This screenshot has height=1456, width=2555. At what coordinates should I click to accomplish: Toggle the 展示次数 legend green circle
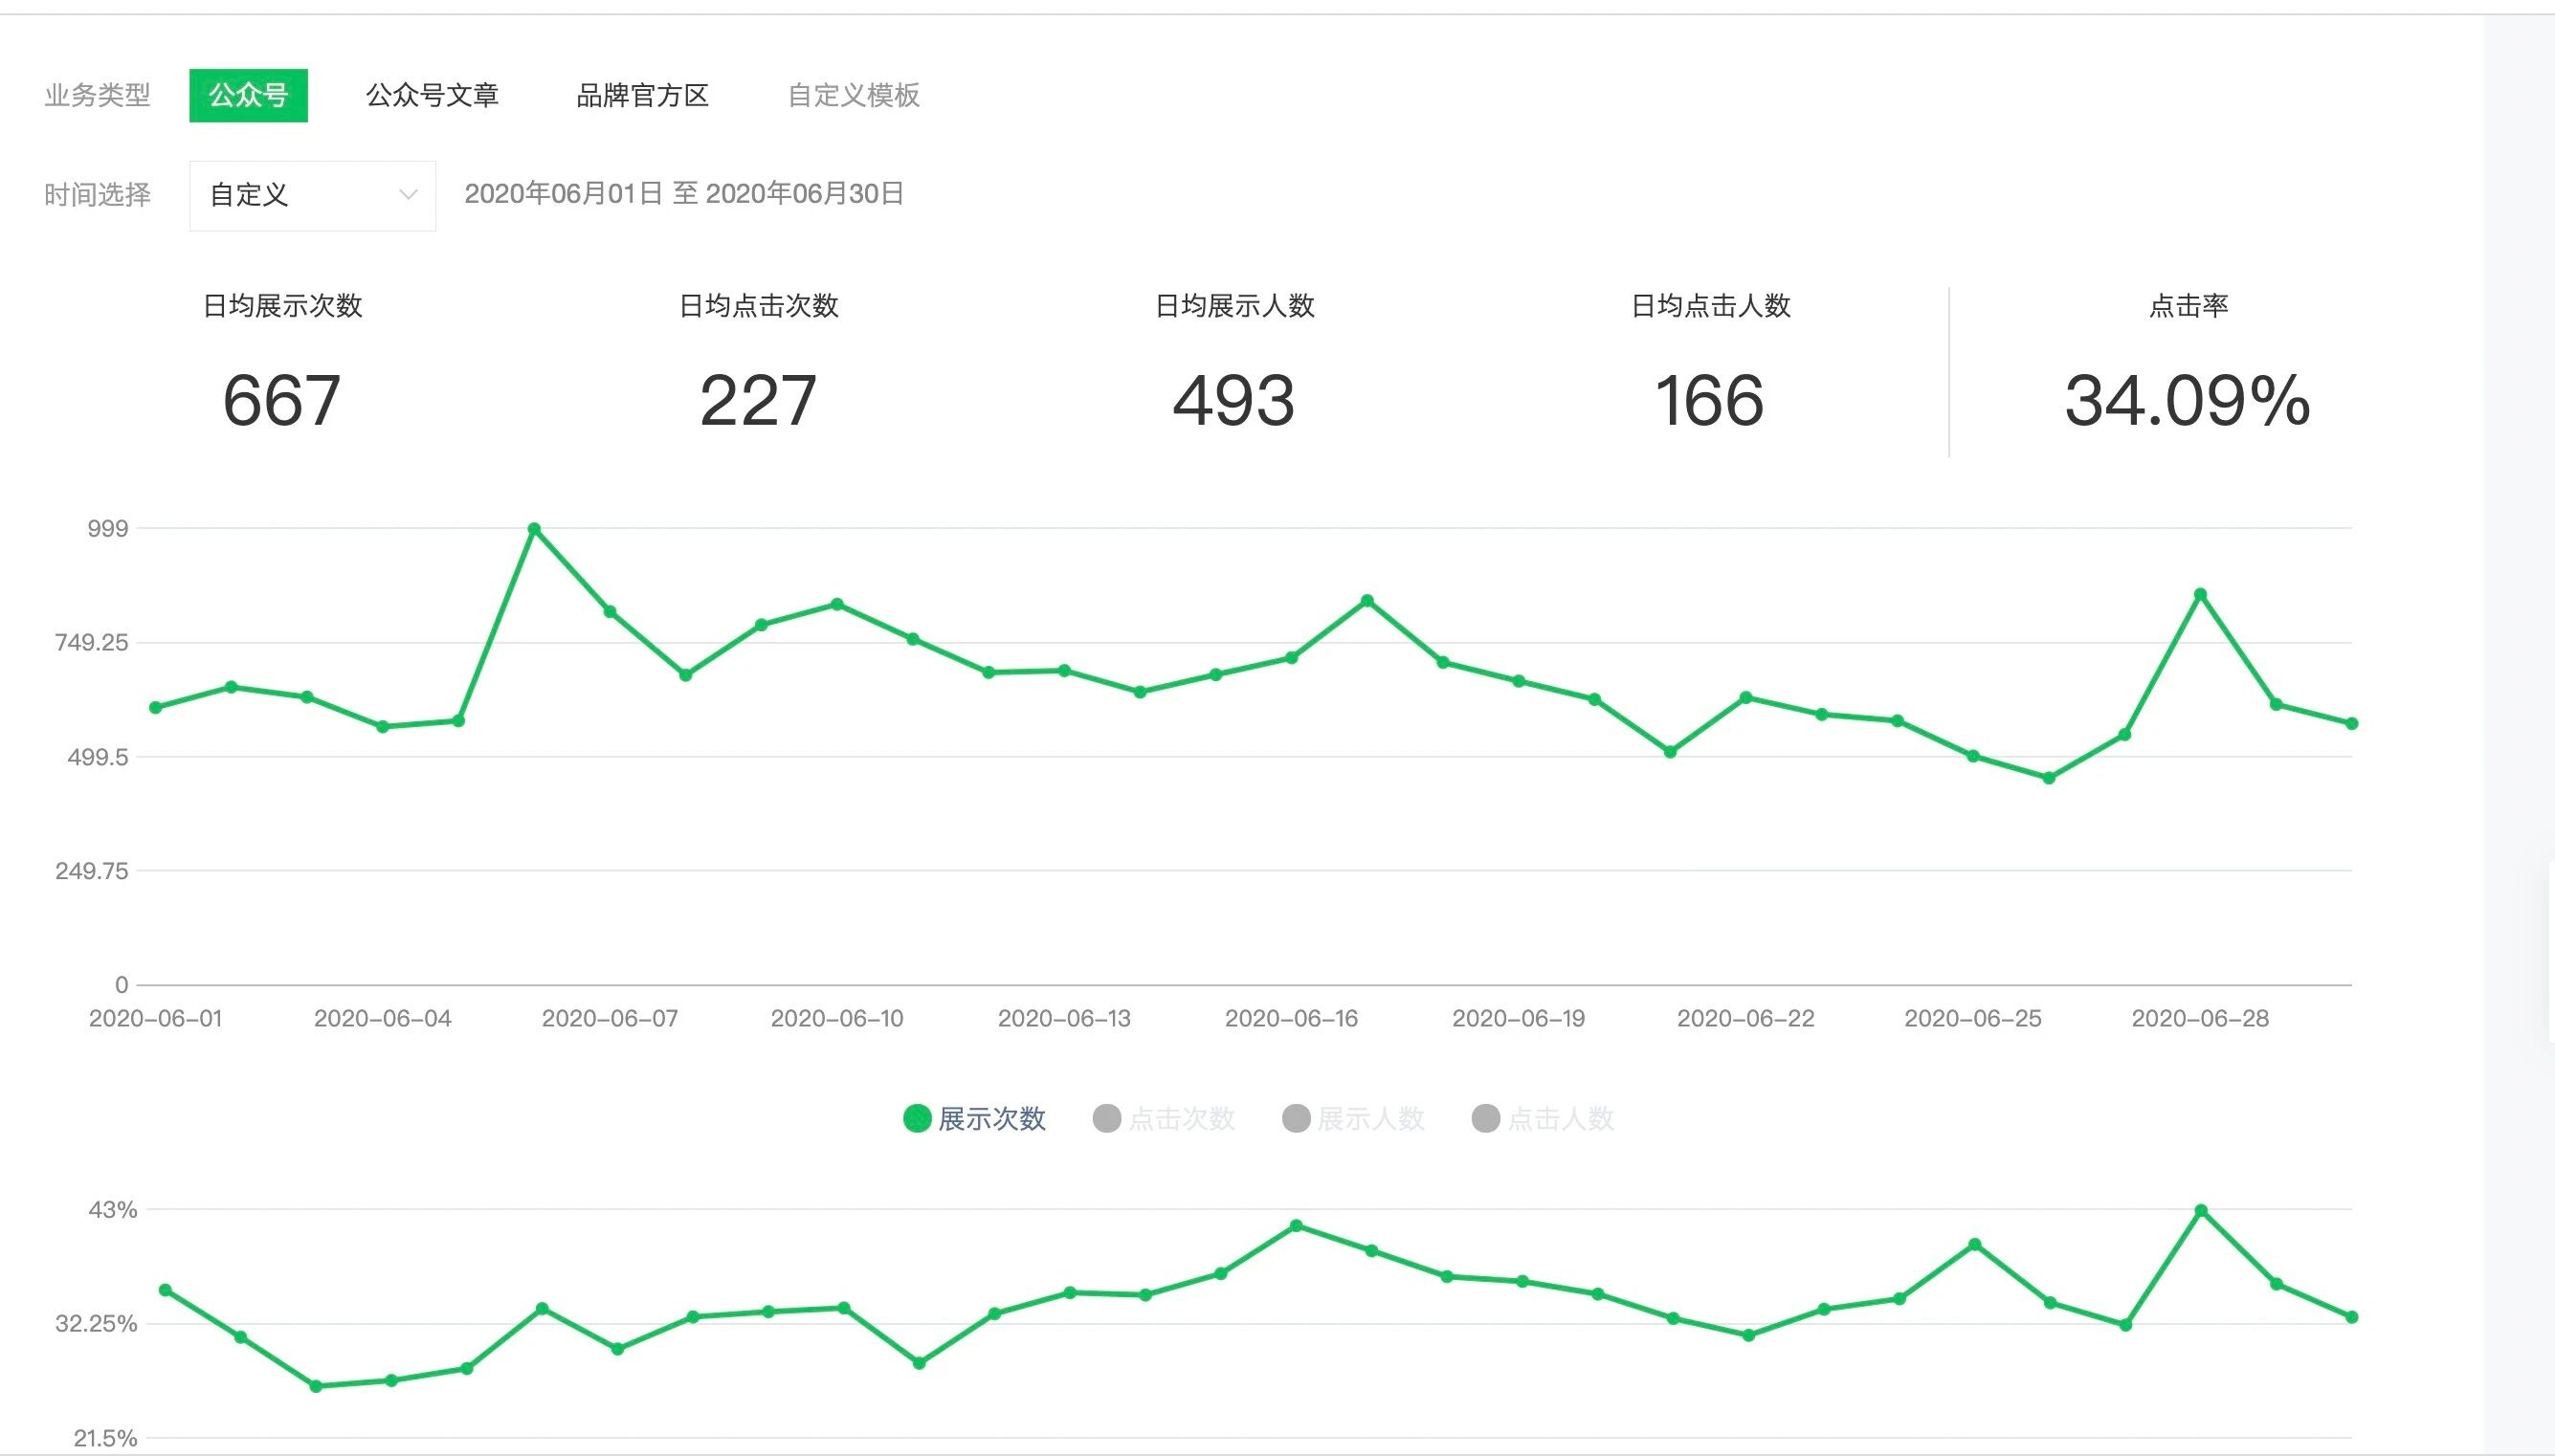[917, 1118]
